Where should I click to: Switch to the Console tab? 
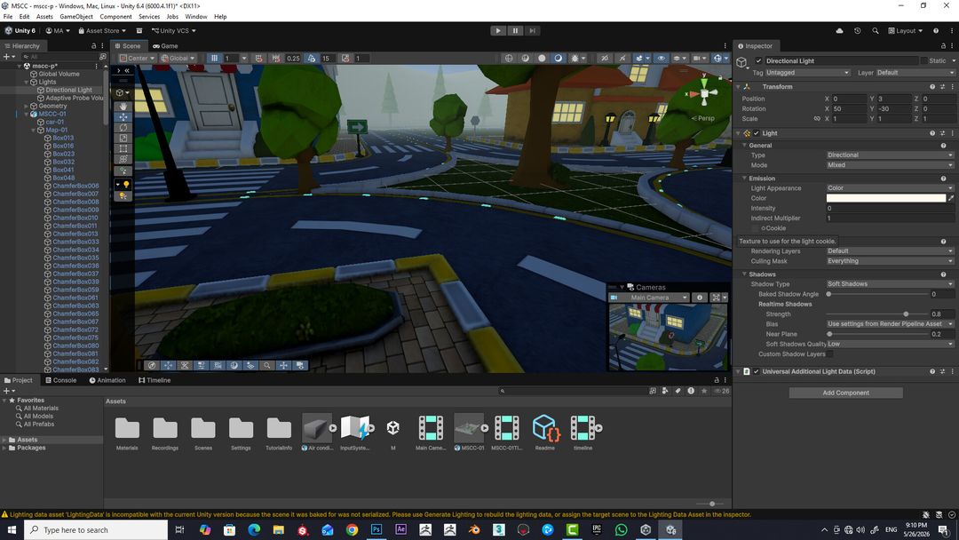[60, 380]
